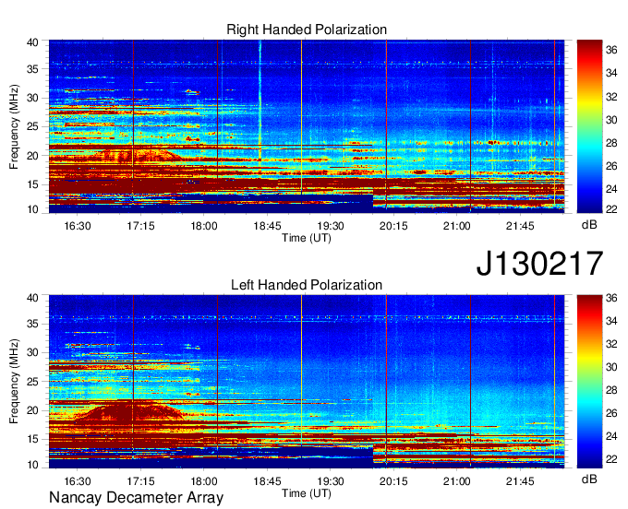The image size is (628, 509).
Task: Click the "26" value on Left Handed colorbar
Action: coord(611,413)
